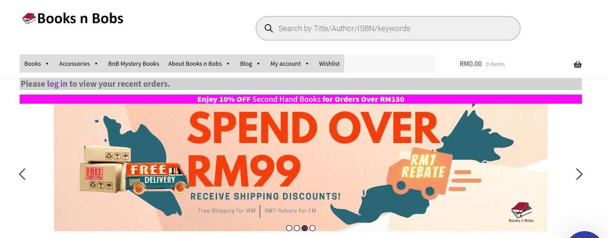Open the Wishlist menu item
The image size is (608, 238).
pyautogui.click(x=329, y=63)
